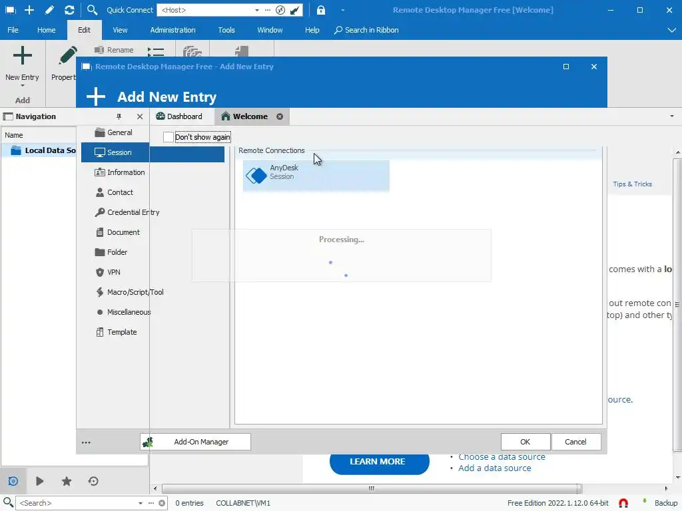Click the red magnet icon in status bar
682x511 pixels.
(x=623, y=503)
